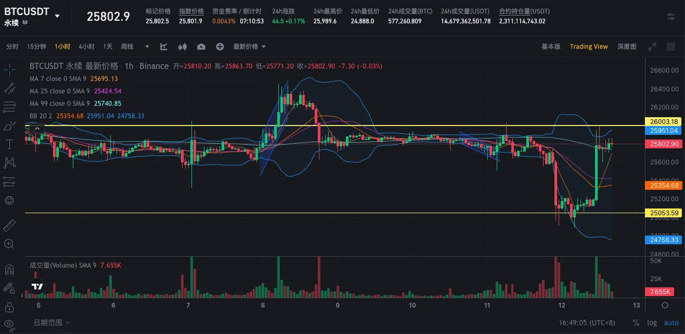Click the 合约持仓量(USDT) label

[x=524, y=11]
